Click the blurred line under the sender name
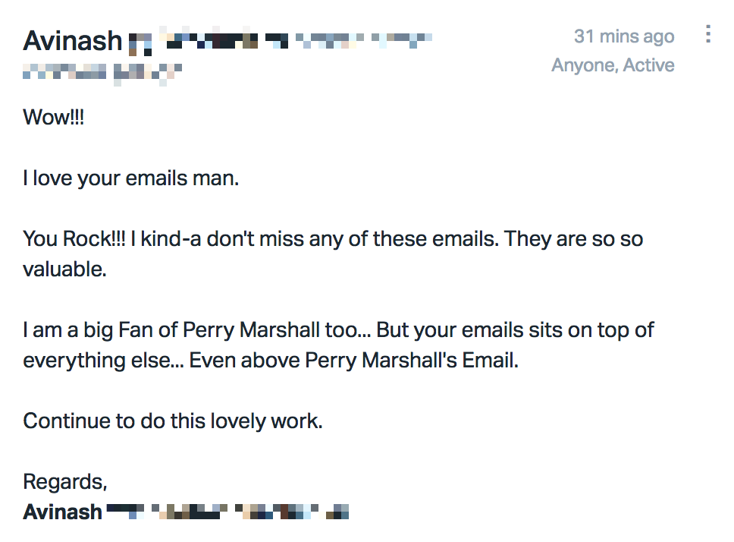 pos(102,73)
